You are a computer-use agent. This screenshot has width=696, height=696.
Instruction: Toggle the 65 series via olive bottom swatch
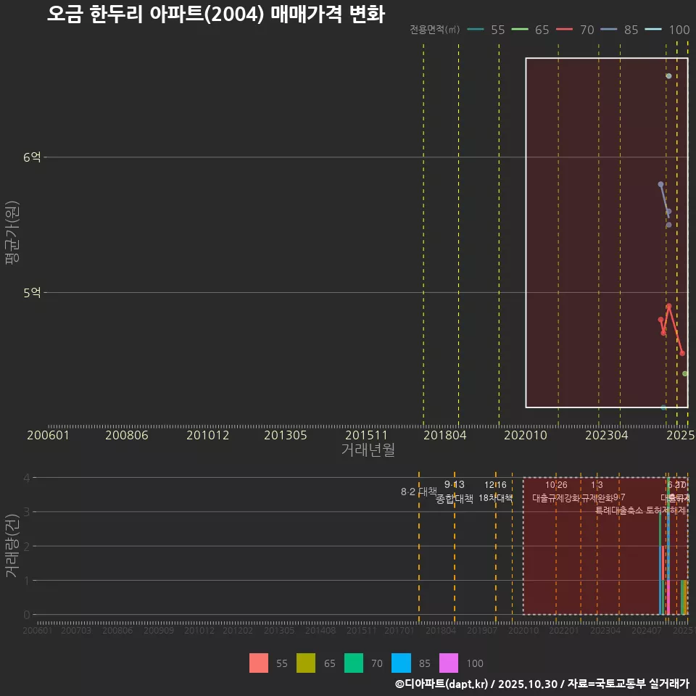305,663
